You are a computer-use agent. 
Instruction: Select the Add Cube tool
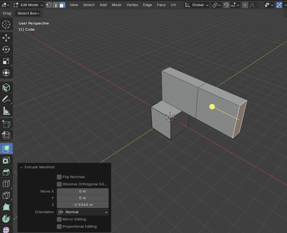[x=6, y=124]
